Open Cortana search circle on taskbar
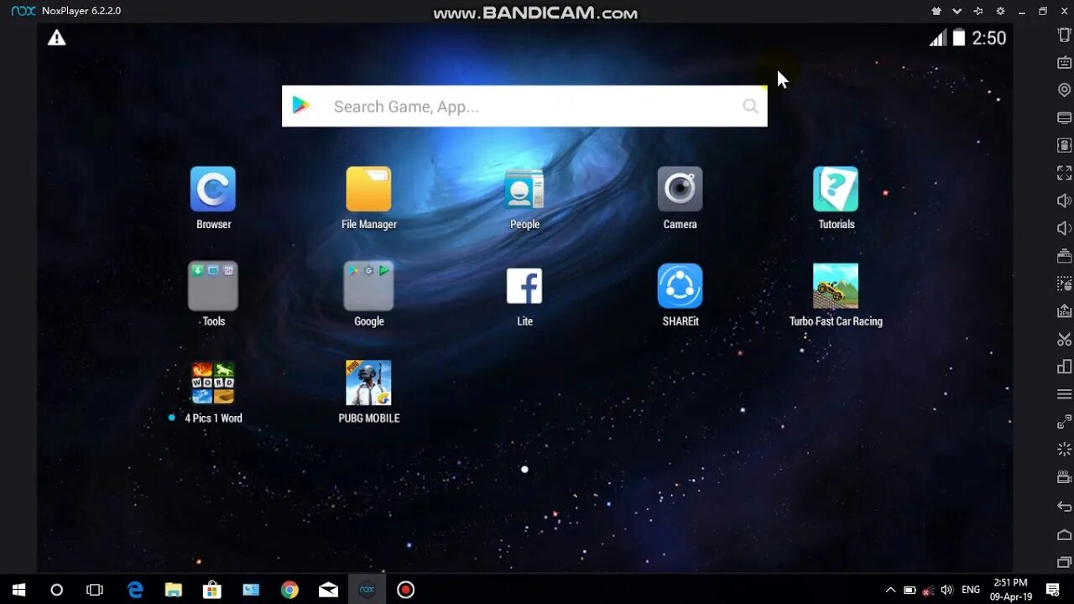 pos(56,590)
